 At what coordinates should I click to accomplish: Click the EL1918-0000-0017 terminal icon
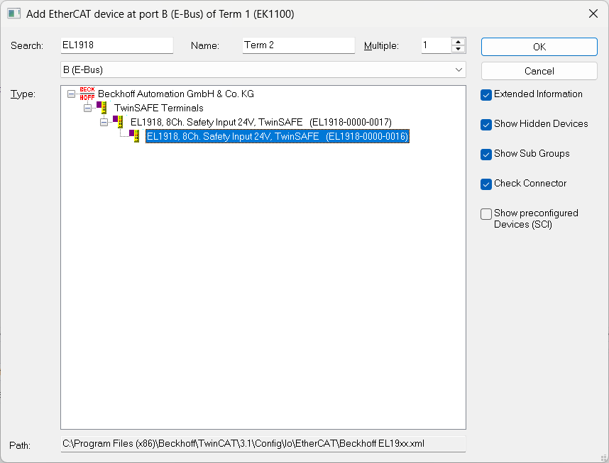pyautogui.click(x=118, y=121)
